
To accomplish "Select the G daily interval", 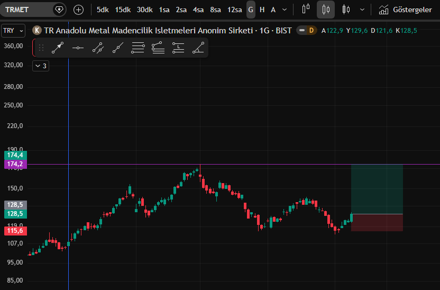I will tap(251, 10).
